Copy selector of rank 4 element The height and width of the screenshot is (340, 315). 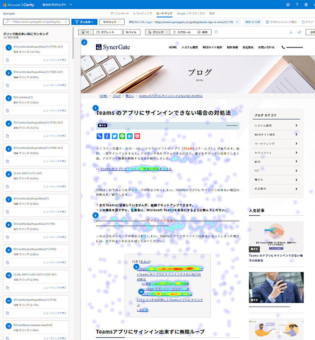[x=7, y=136]
